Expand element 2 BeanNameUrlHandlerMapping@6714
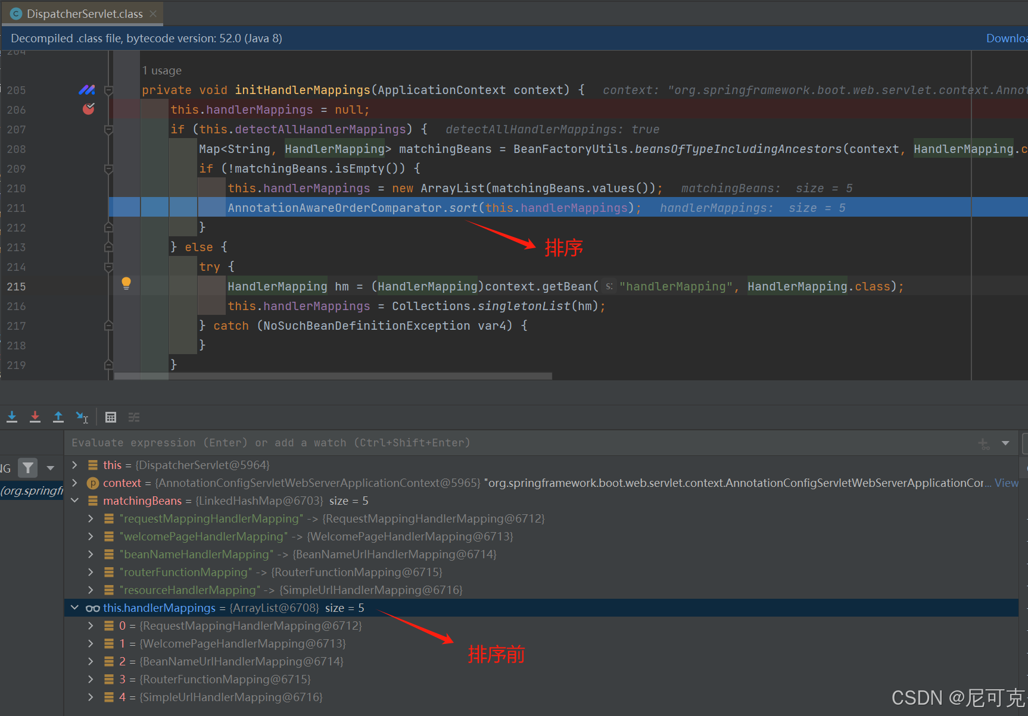 tap(91, 661)
